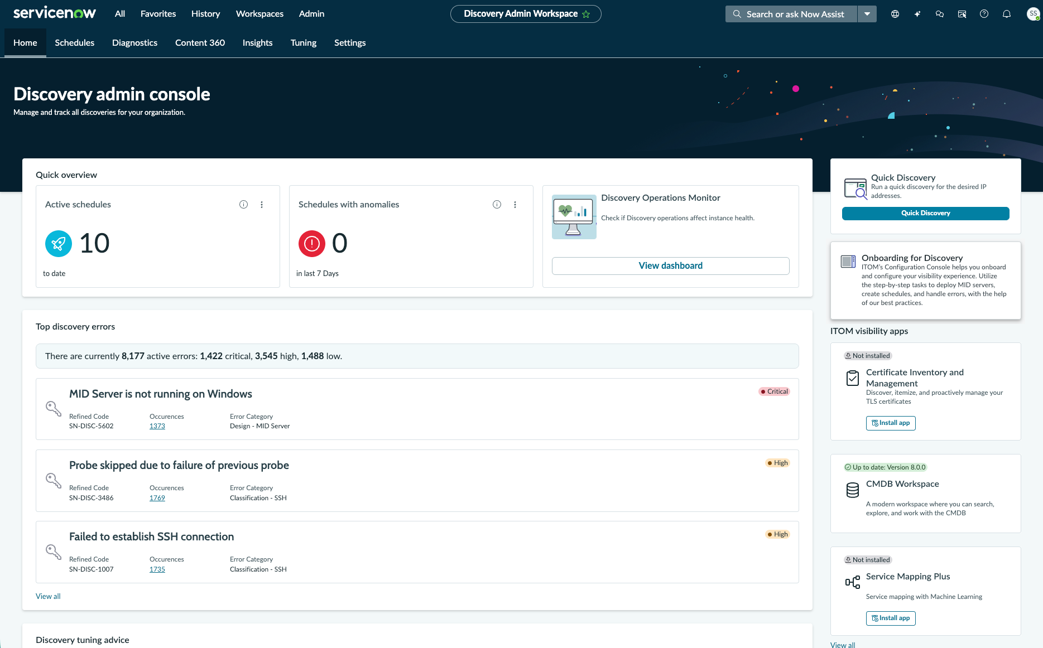Switch to the Content 360 tab
The height and width of the screenshot is (648, 1043).
pyautogui.click(x=200, y=43)
